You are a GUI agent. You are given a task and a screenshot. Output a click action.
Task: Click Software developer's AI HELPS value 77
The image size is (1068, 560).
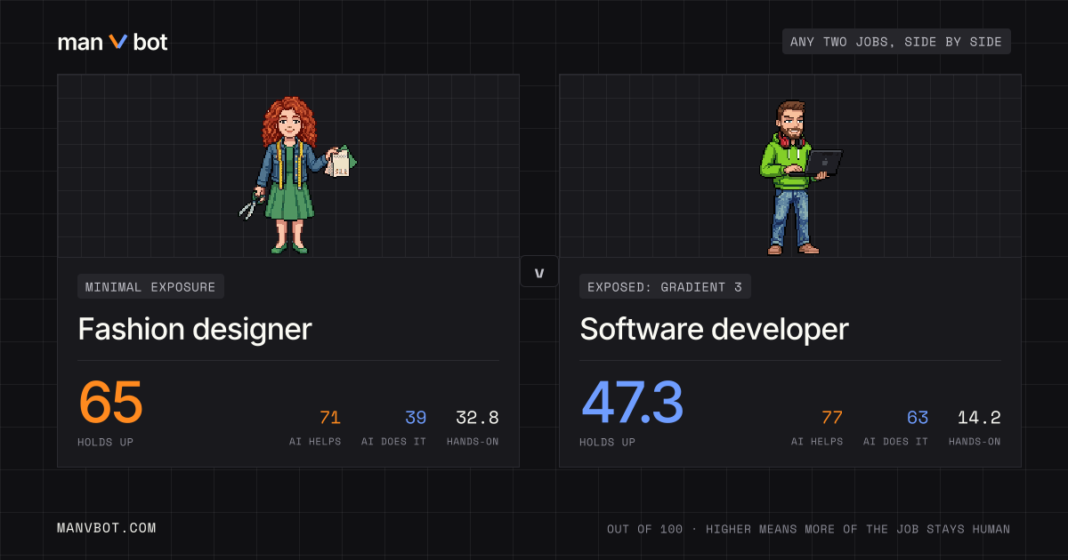click(832, 418)
